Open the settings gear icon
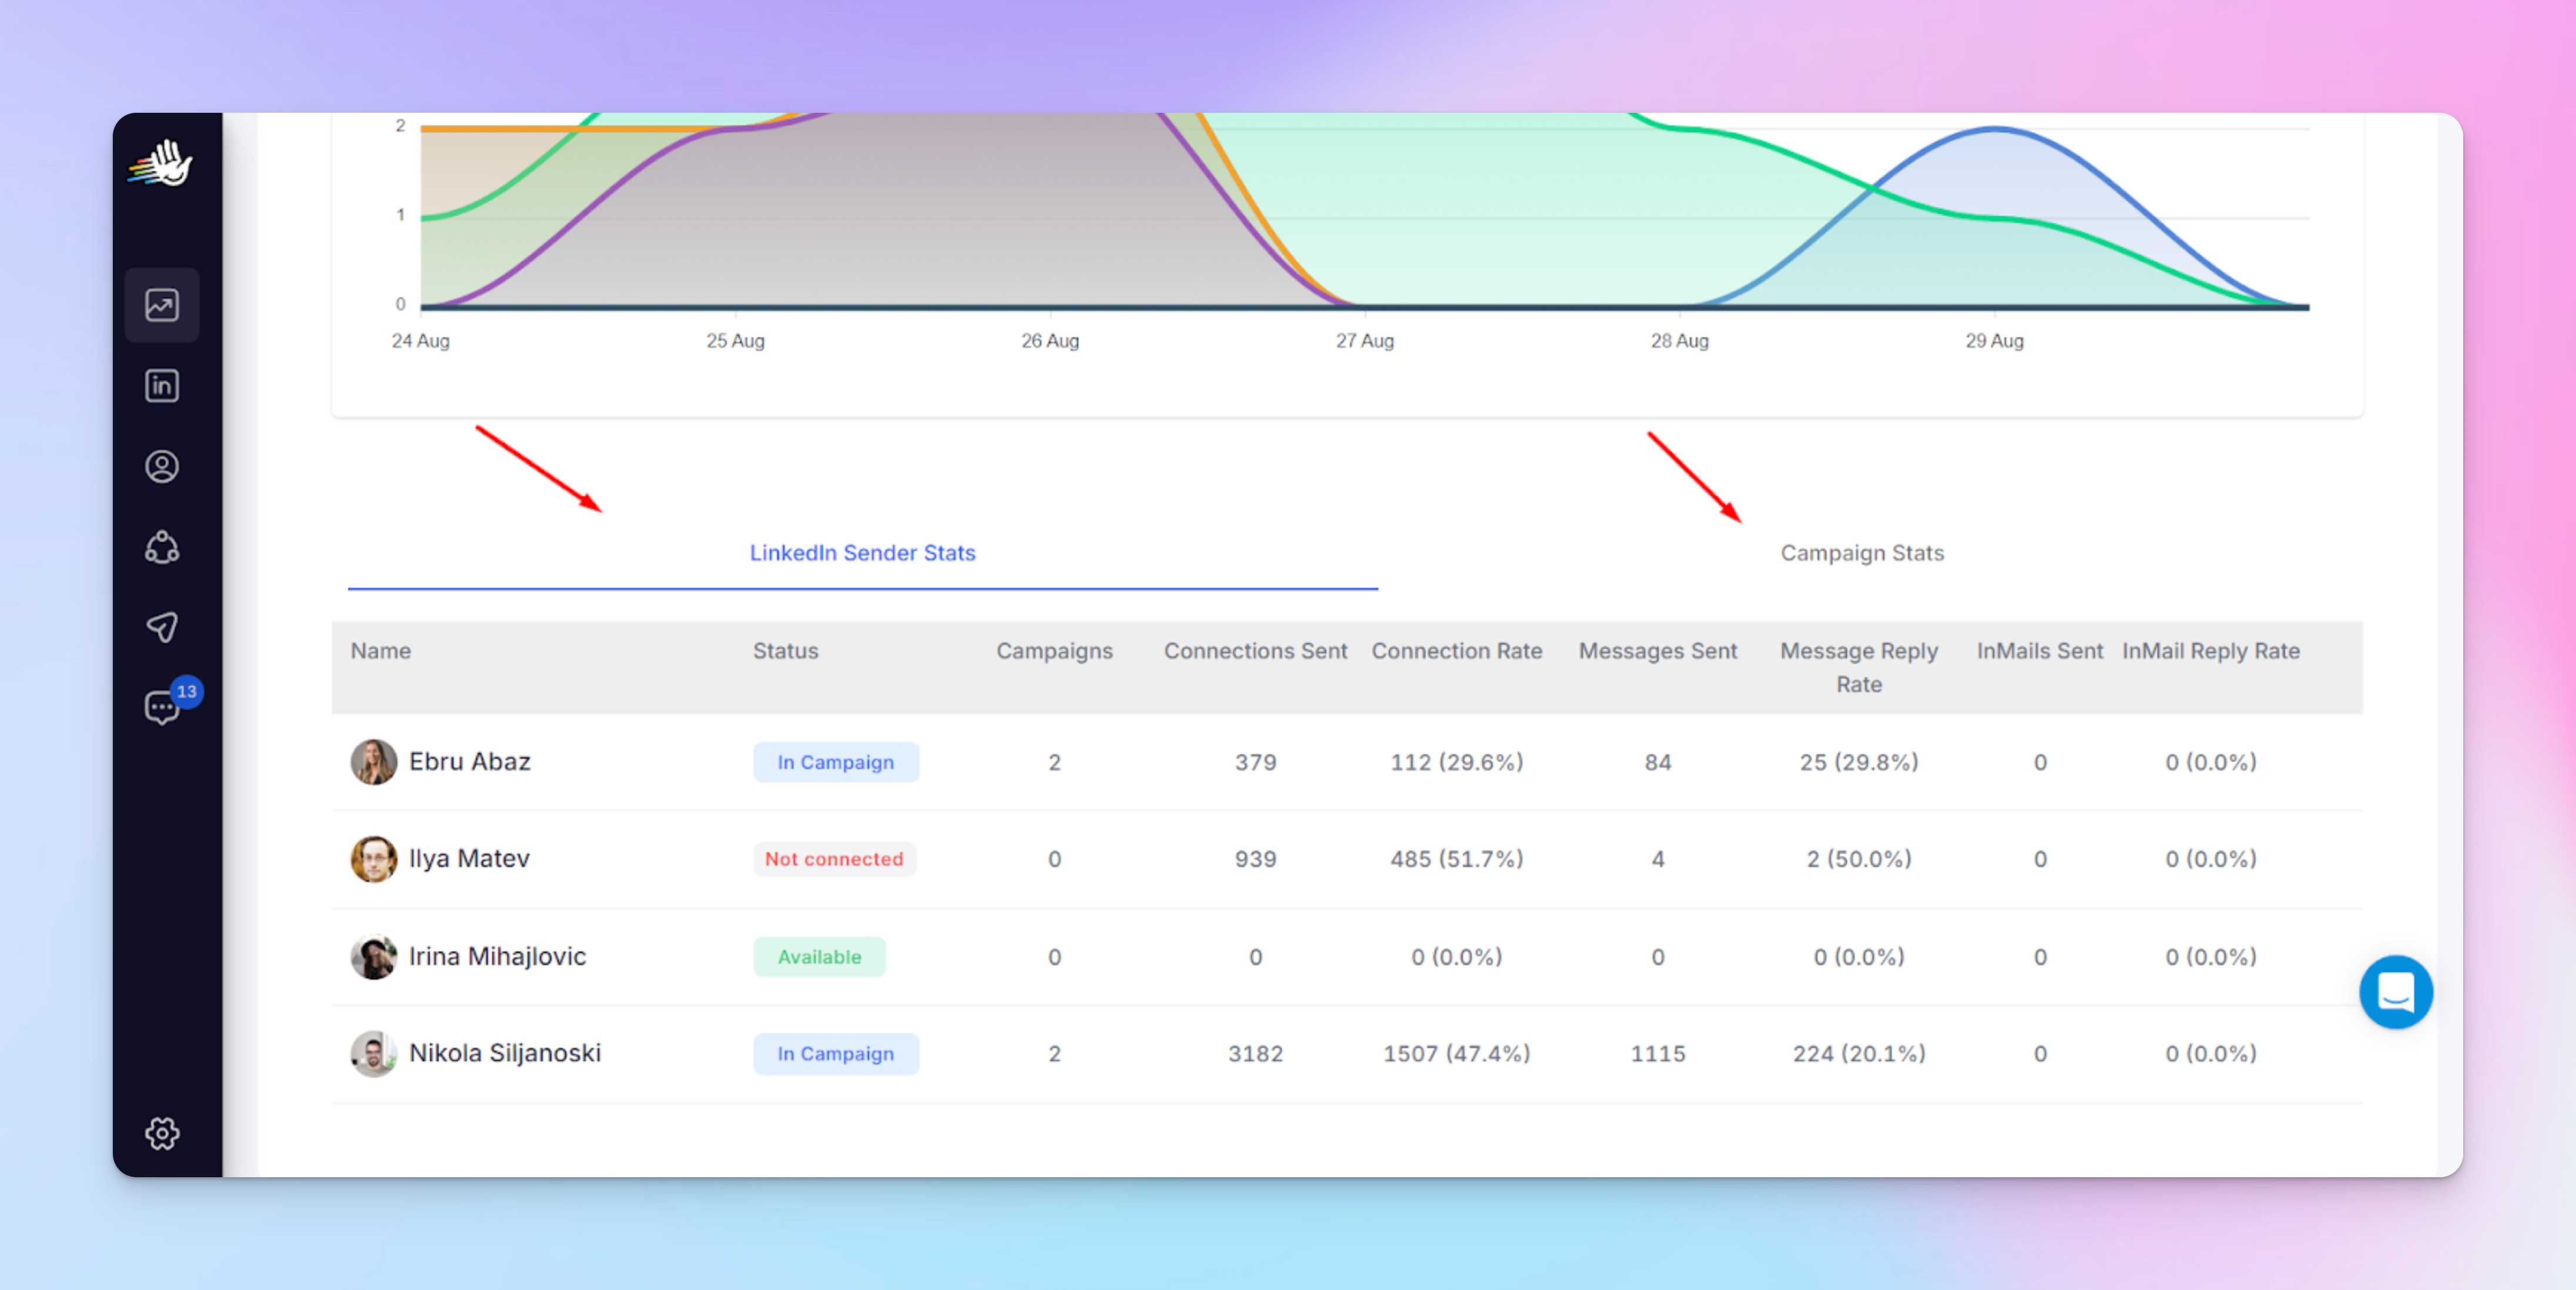The image size is (2576, 1290). pyautogui.click(x=162, y=1133)
